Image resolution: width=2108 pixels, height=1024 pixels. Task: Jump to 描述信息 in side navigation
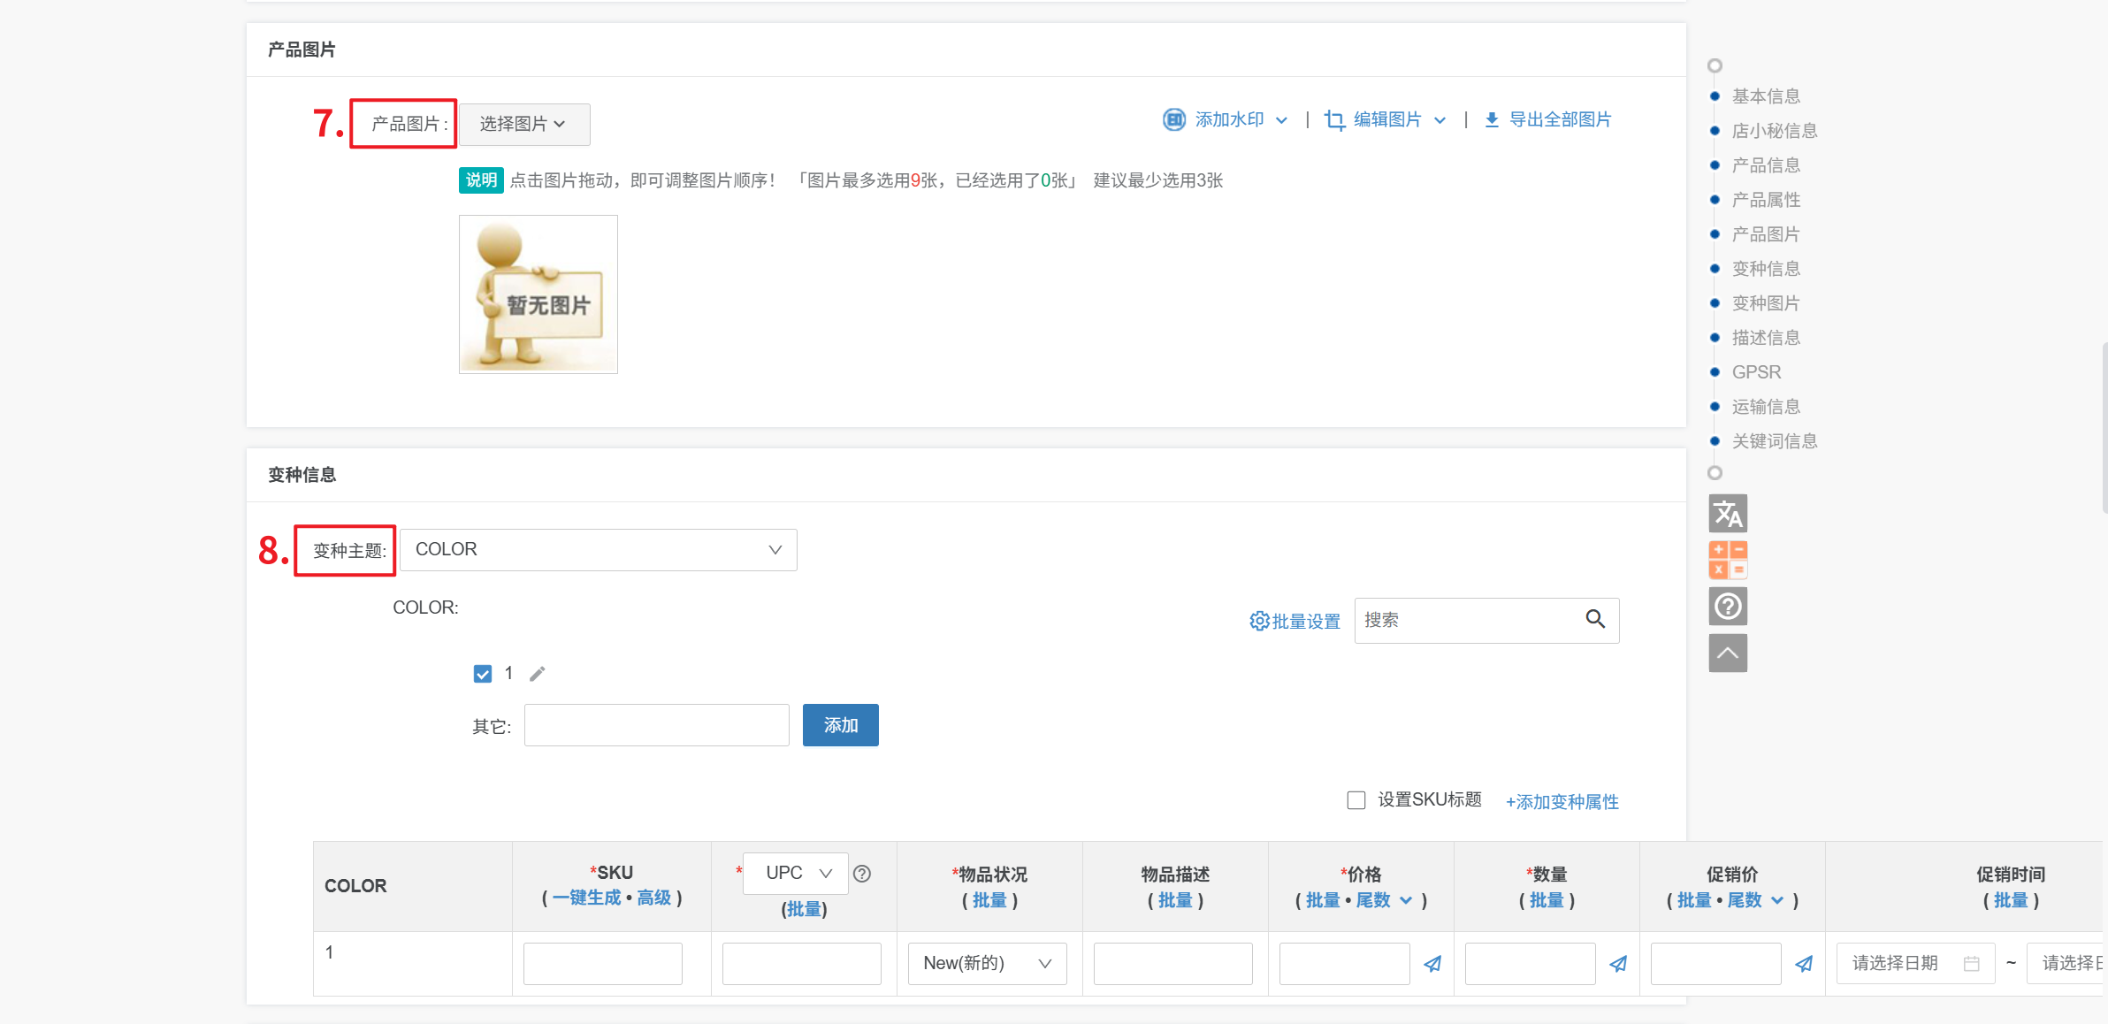(1766, 338)
